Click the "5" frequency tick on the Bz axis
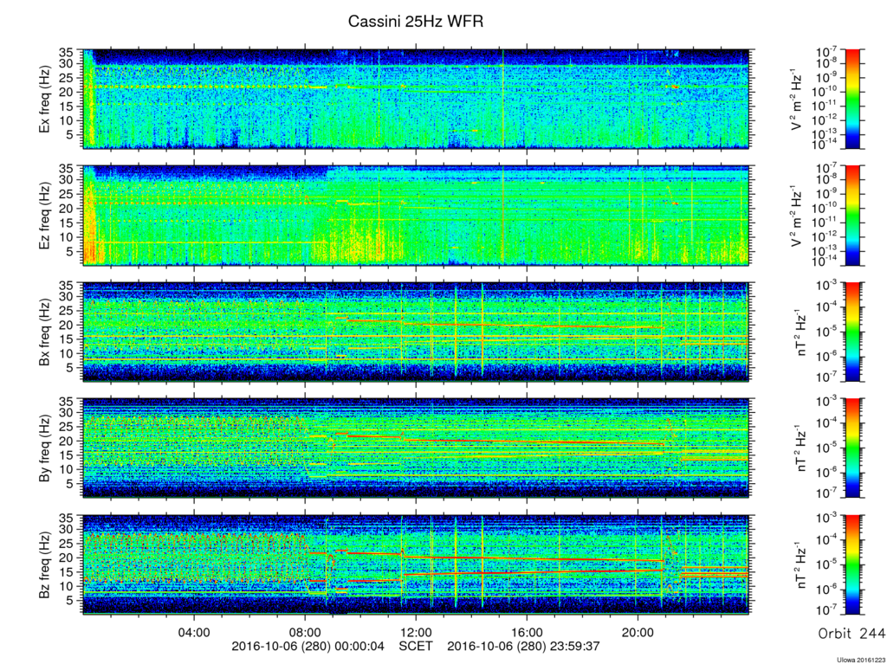The image size is (887, 664). tap(70, 601)
